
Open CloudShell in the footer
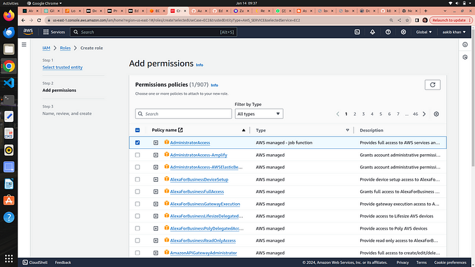(x=35, y=262)
